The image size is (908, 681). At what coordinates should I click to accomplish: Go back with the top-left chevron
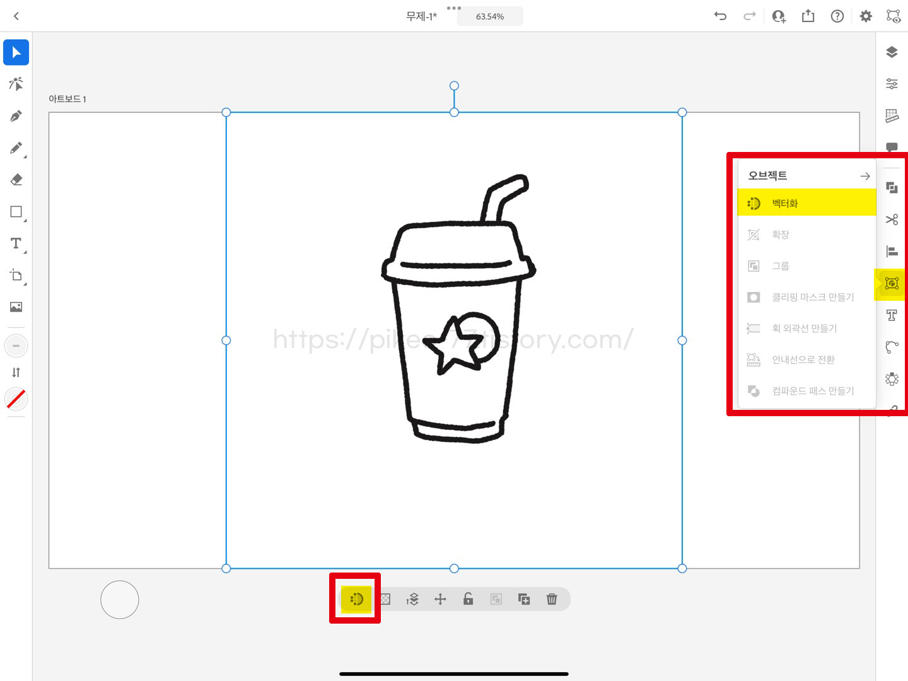[16, 16]
